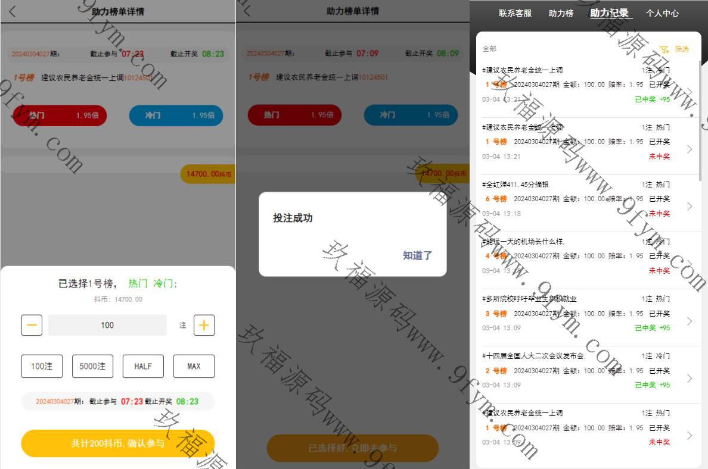The width and height of the screenshot is (708, 469).
Task: Dismiss the 投注成功 dialog with 知道了
Action: point(417,255)
